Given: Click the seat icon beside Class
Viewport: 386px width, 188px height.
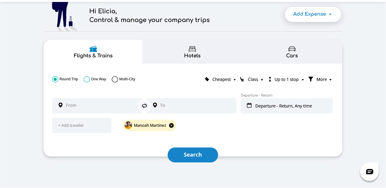Looking at the screenshot, I should click(242, 79).
